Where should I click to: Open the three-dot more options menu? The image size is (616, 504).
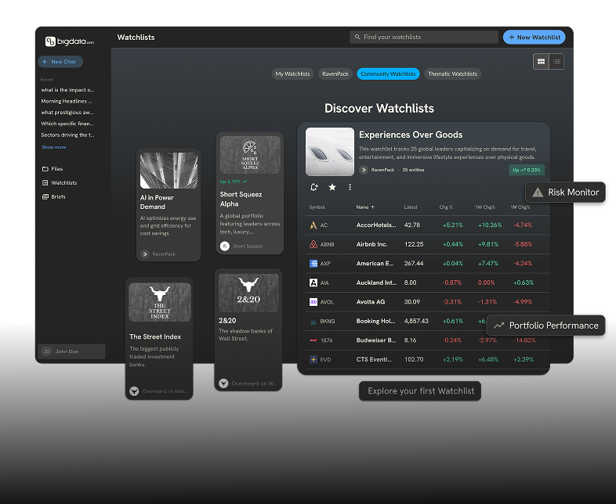pos(350,187)
